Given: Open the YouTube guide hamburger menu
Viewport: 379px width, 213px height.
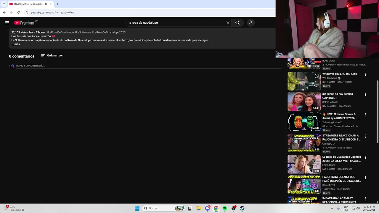Looking at the screenshot, I should tap(7, 23).
